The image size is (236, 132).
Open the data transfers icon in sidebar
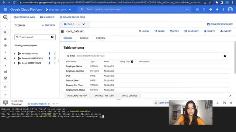pyautogui.click(x=5, y=39)
